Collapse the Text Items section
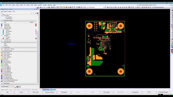The width and height of the screenshot is (173, 97). (2, 16)
